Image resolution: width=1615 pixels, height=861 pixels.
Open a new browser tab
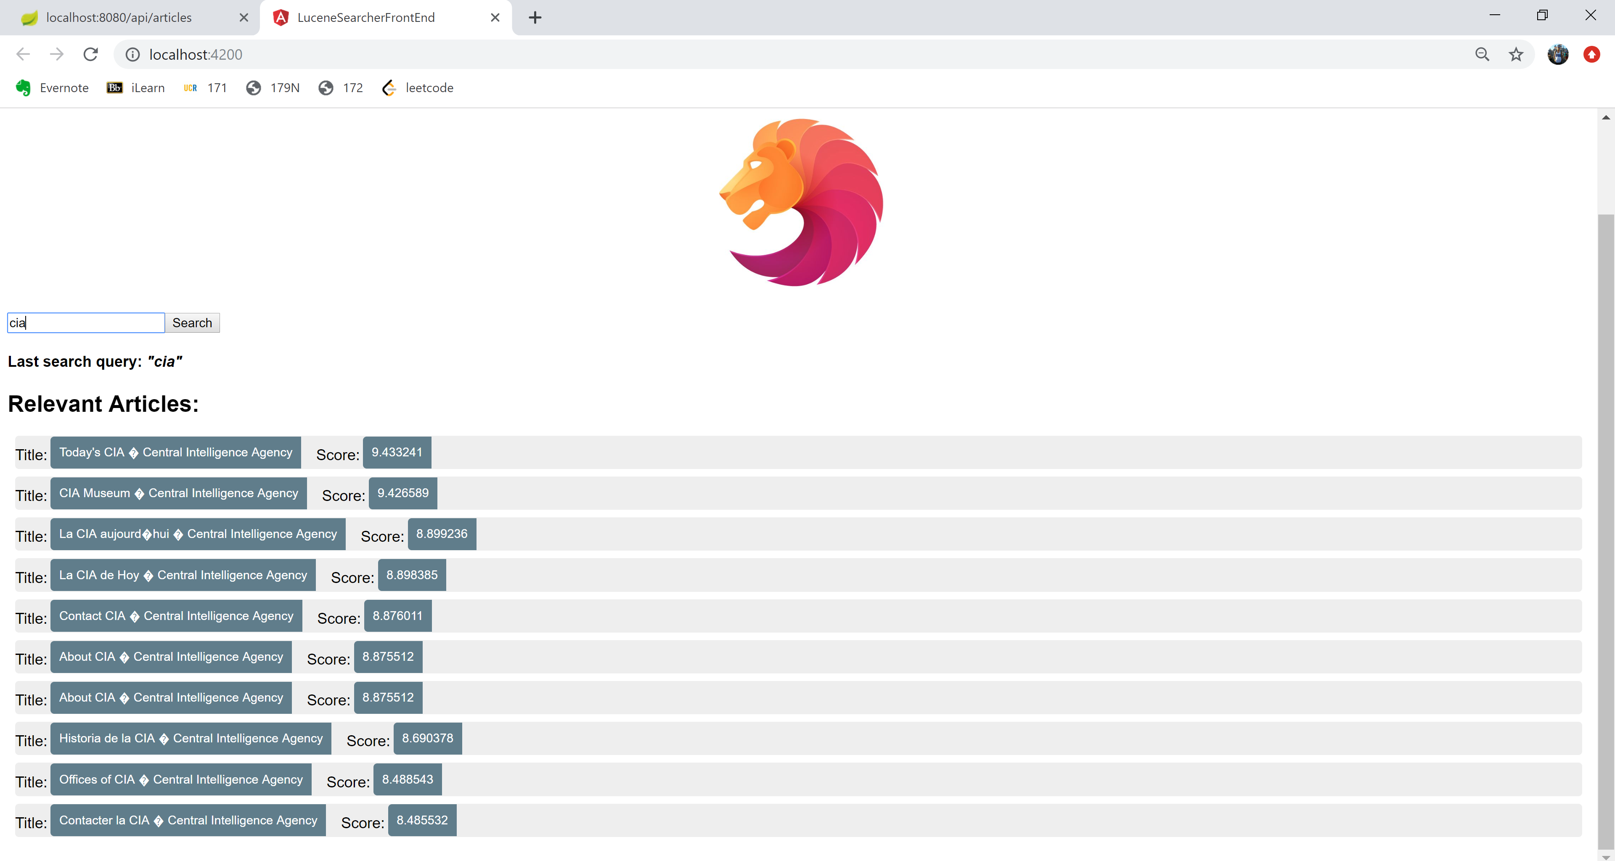535,18
